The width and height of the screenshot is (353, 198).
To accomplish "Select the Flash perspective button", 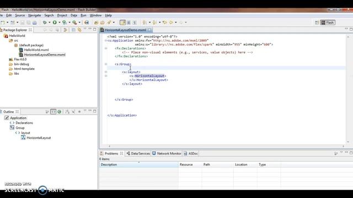I will coord(328,23).
